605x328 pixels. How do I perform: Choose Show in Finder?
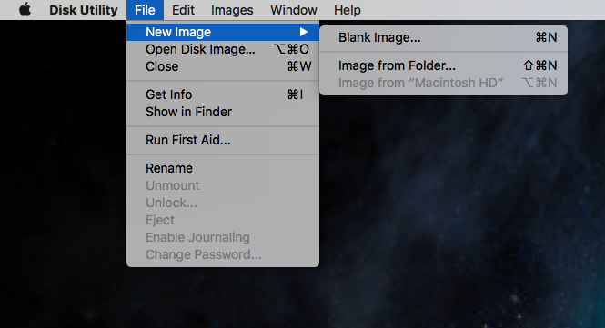click(x=223, y=112)
